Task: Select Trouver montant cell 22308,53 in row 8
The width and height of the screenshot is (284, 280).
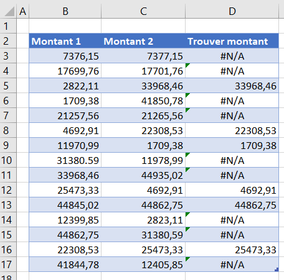Action: click(x=232, y=130)
